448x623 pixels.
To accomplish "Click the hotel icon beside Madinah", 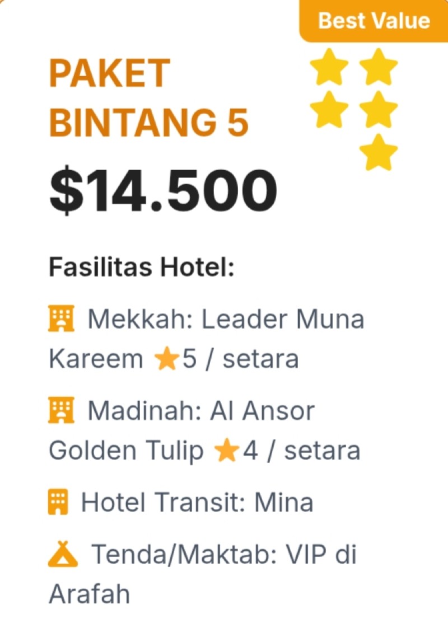I will pyautogui.click(x=61, y=412).
